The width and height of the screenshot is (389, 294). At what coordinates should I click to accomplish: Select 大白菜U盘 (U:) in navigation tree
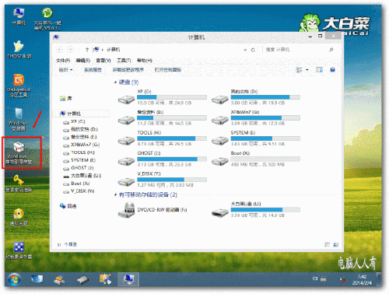click(x=82, y=176)
